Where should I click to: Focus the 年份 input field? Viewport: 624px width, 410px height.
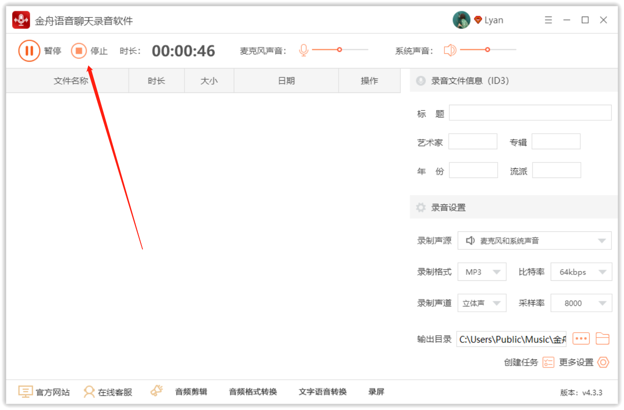tap(473, 170)
